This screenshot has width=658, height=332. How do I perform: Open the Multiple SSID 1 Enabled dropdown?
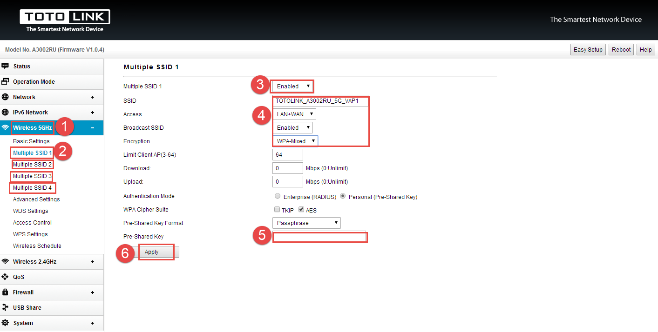click(293, 86)
